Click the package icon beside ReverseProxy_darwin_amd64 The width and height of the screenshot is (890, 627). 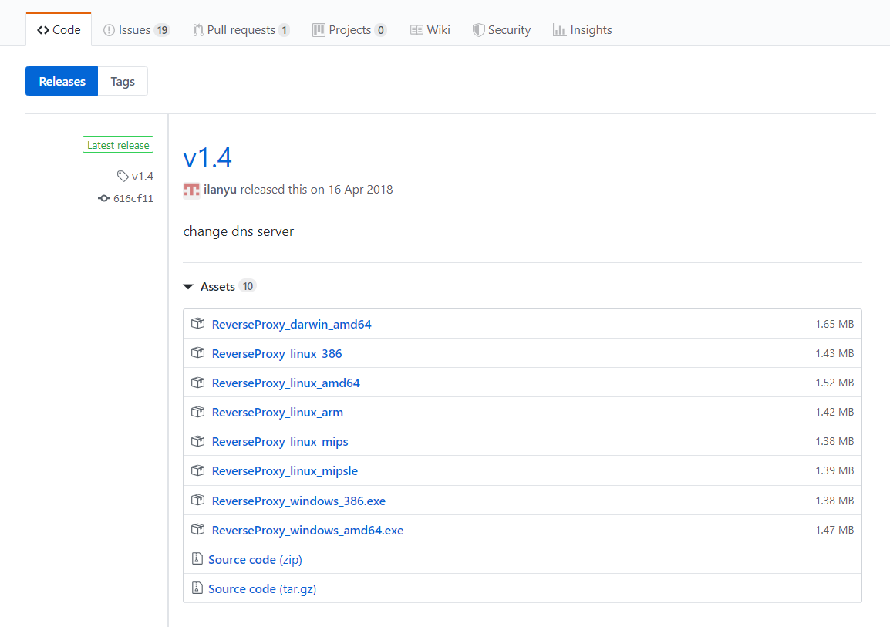click(197, 324)
